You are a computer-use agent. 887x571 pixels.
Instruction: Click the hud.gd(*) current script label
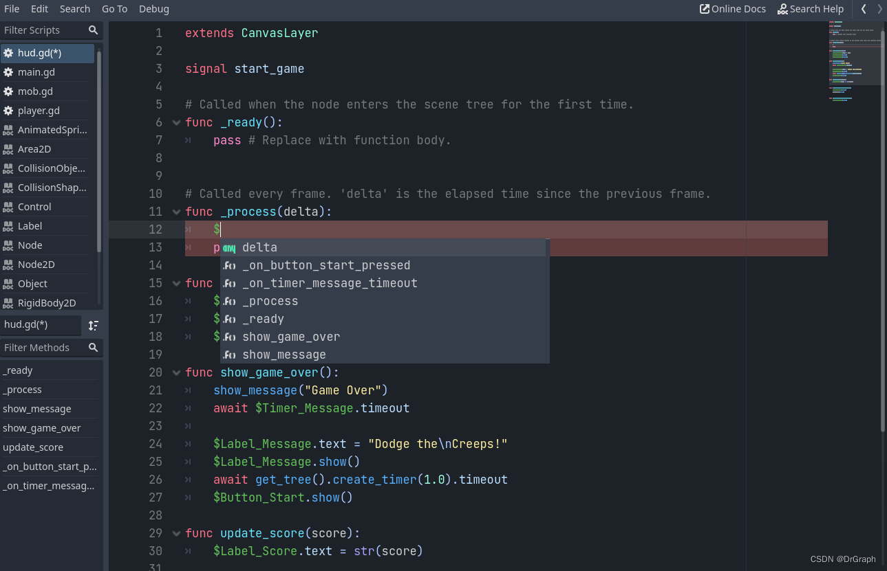(41, 325)
